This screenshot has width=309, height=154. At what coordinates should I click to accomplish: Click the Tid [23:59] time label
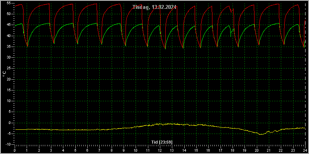pyautogui.click(x=162, y=142)
